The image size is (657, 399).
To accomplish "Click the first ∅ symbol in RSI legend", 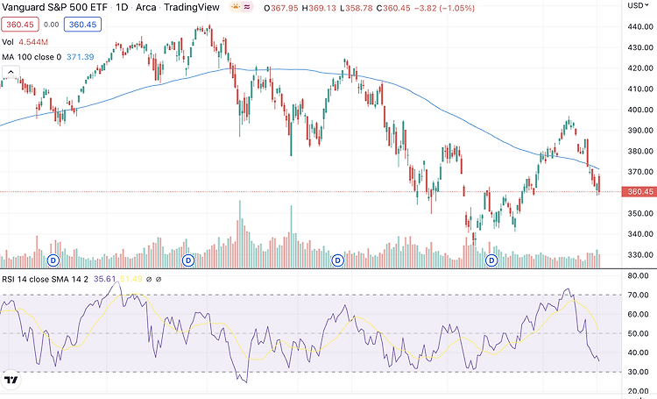I will point(148,279).
